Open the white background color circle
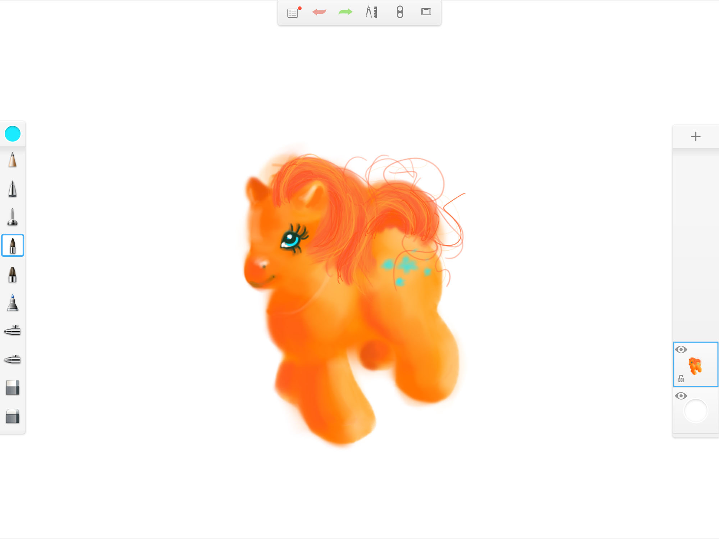The height and width of the screenshot is (539, 719). [x=696, y=411]
